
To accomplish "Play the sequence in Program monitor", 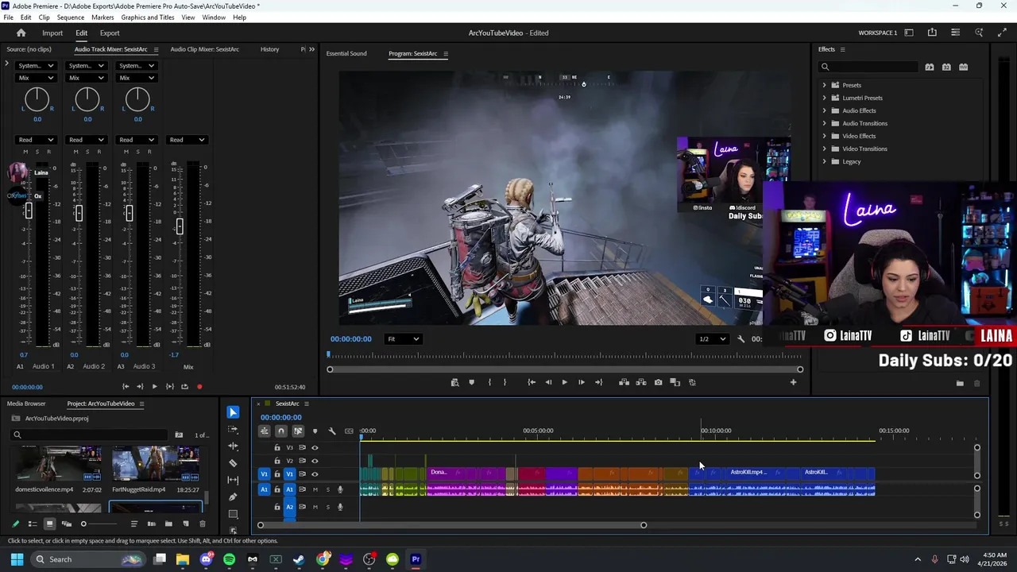I will (x=565, y=383).
